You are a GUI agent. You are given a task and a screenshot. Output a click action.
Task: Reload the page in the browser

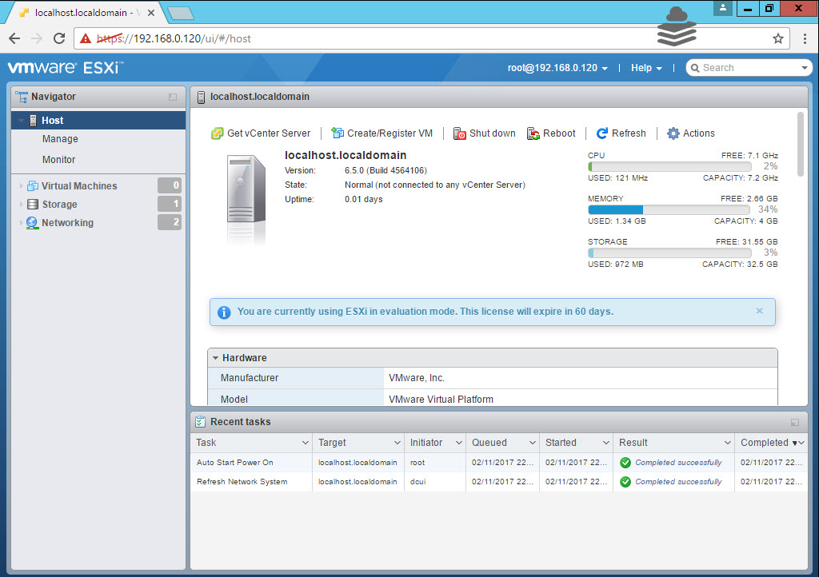point(59,38)
